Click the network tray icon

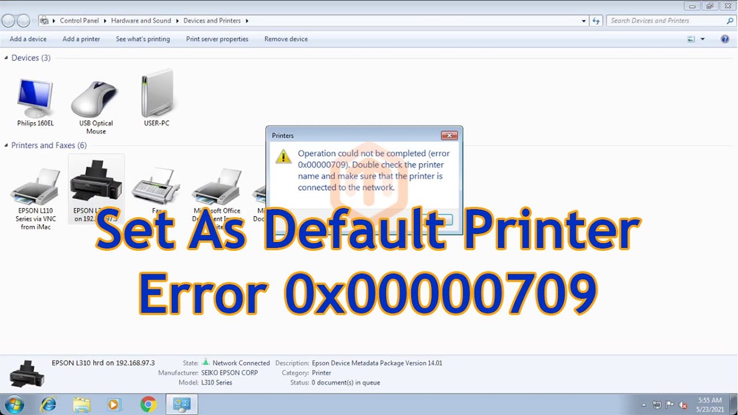tap(657, 405)
